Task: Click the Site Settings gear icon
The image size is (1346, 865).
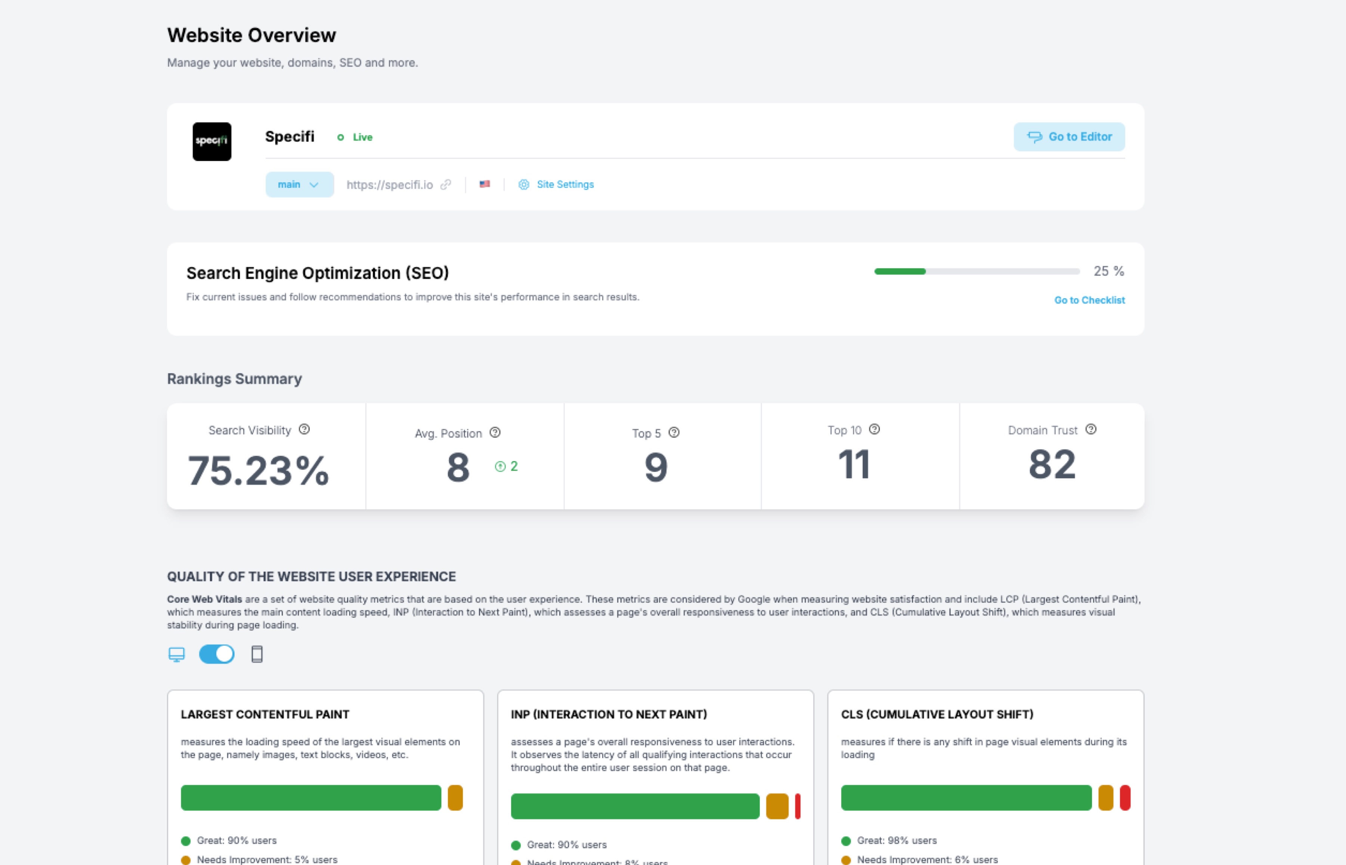Action: coord(524,185)
